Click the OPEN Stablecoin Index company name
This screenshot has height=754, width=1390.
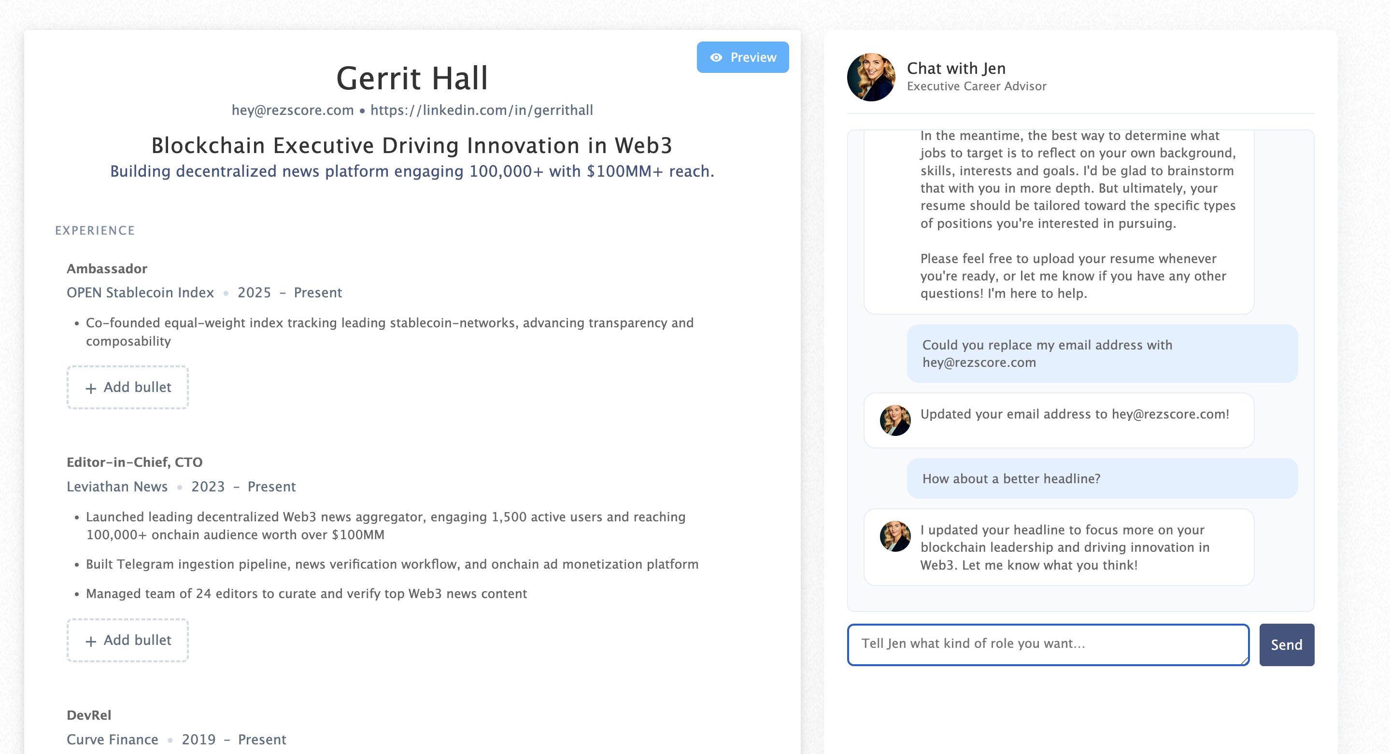click(x=140, y=293)
